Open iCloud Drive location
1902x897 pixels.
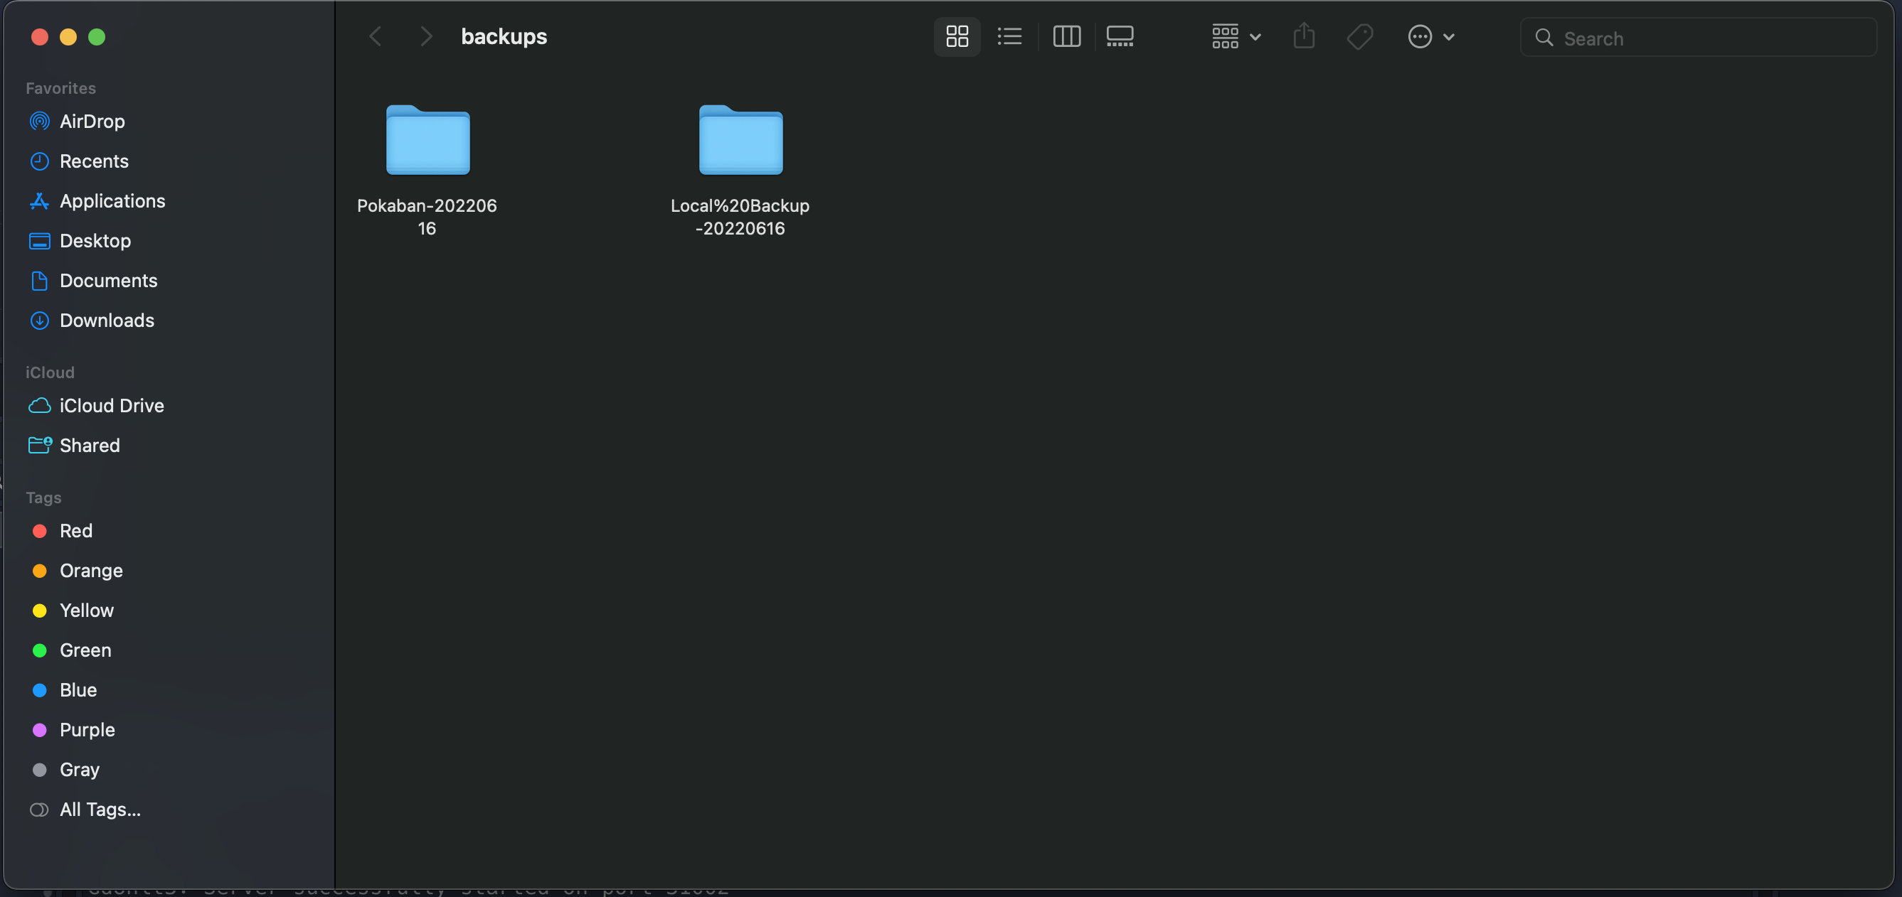tap(112, 406)
